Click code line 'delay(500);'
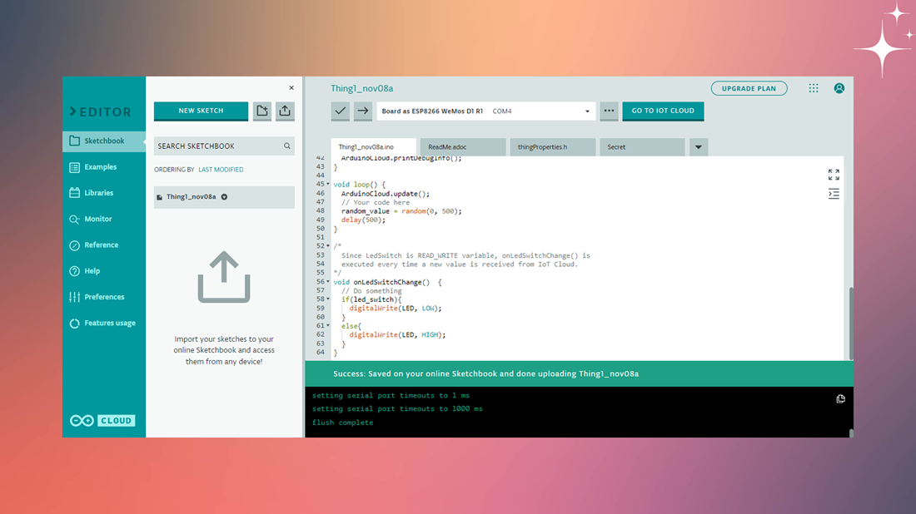 point(363,220)
